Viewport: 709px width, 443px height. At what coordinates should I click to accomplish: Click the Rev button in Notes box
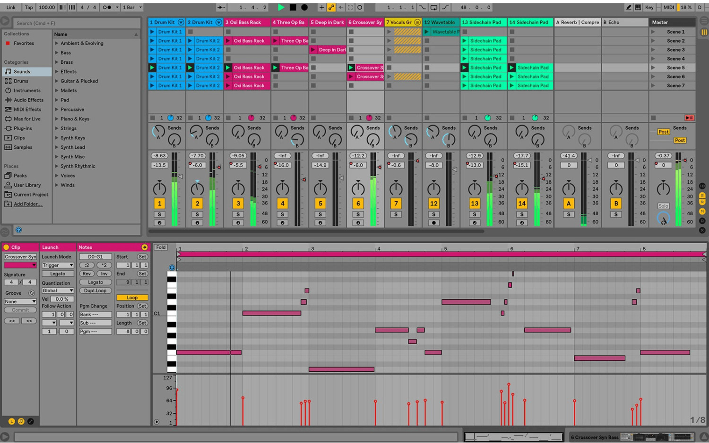pyautogui.click(x=86, y=273)
